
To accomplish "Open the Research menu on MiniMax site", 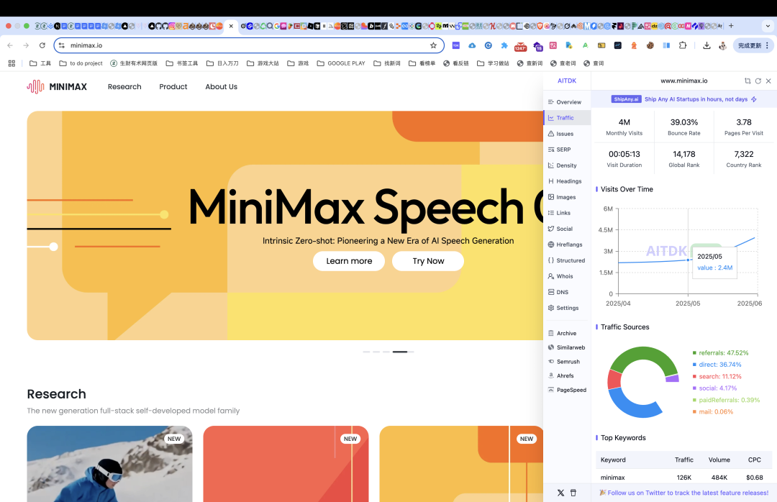I will point(124,87).
